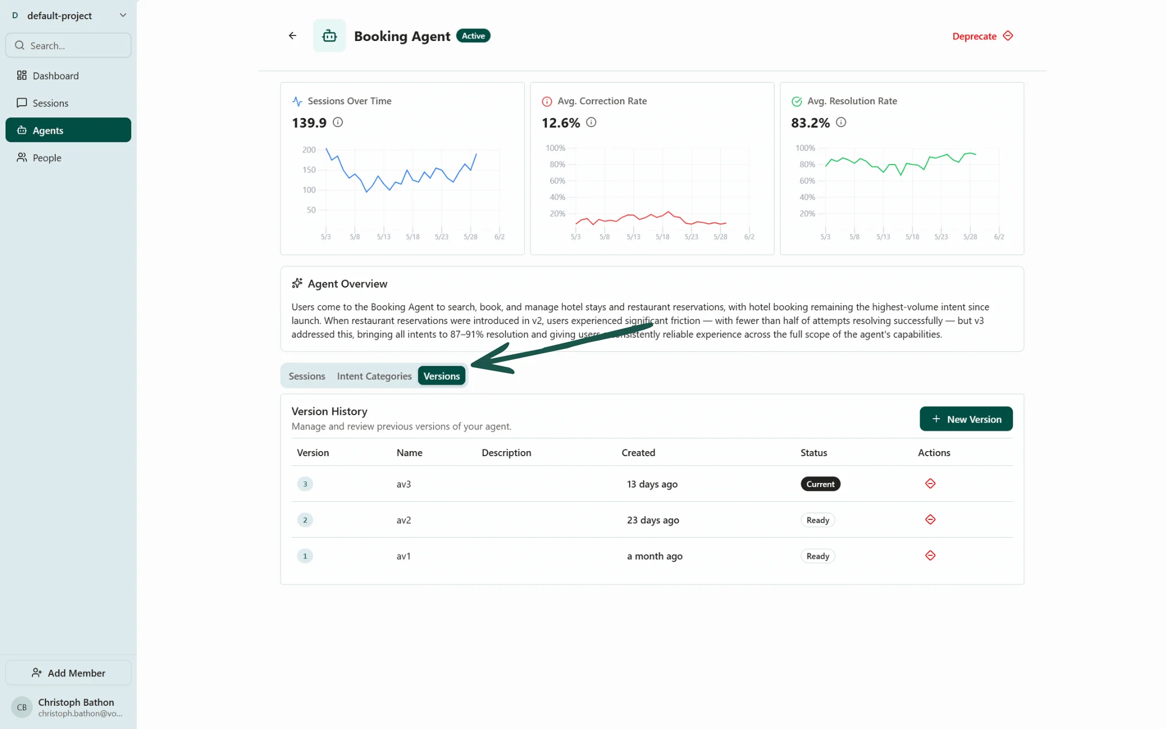Click the D project badge icon

15,15
